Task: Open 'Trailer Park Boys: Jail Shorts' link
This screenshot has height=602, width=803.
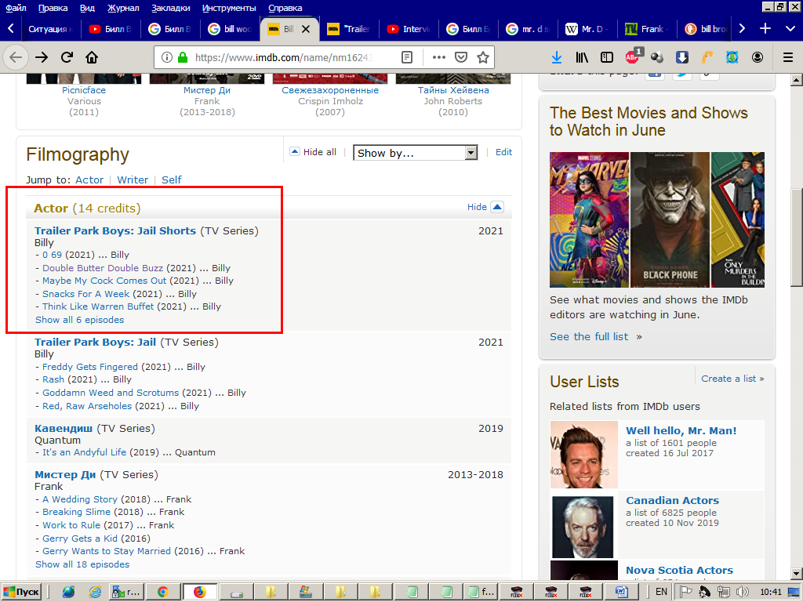Action: (115, 230)
